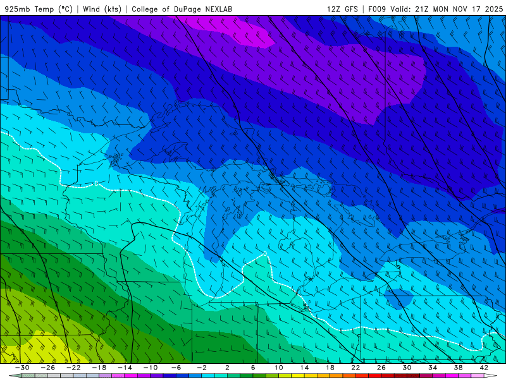
Task: Click the "College of DuPage NEXLAB" text
Action: [182, 9]
